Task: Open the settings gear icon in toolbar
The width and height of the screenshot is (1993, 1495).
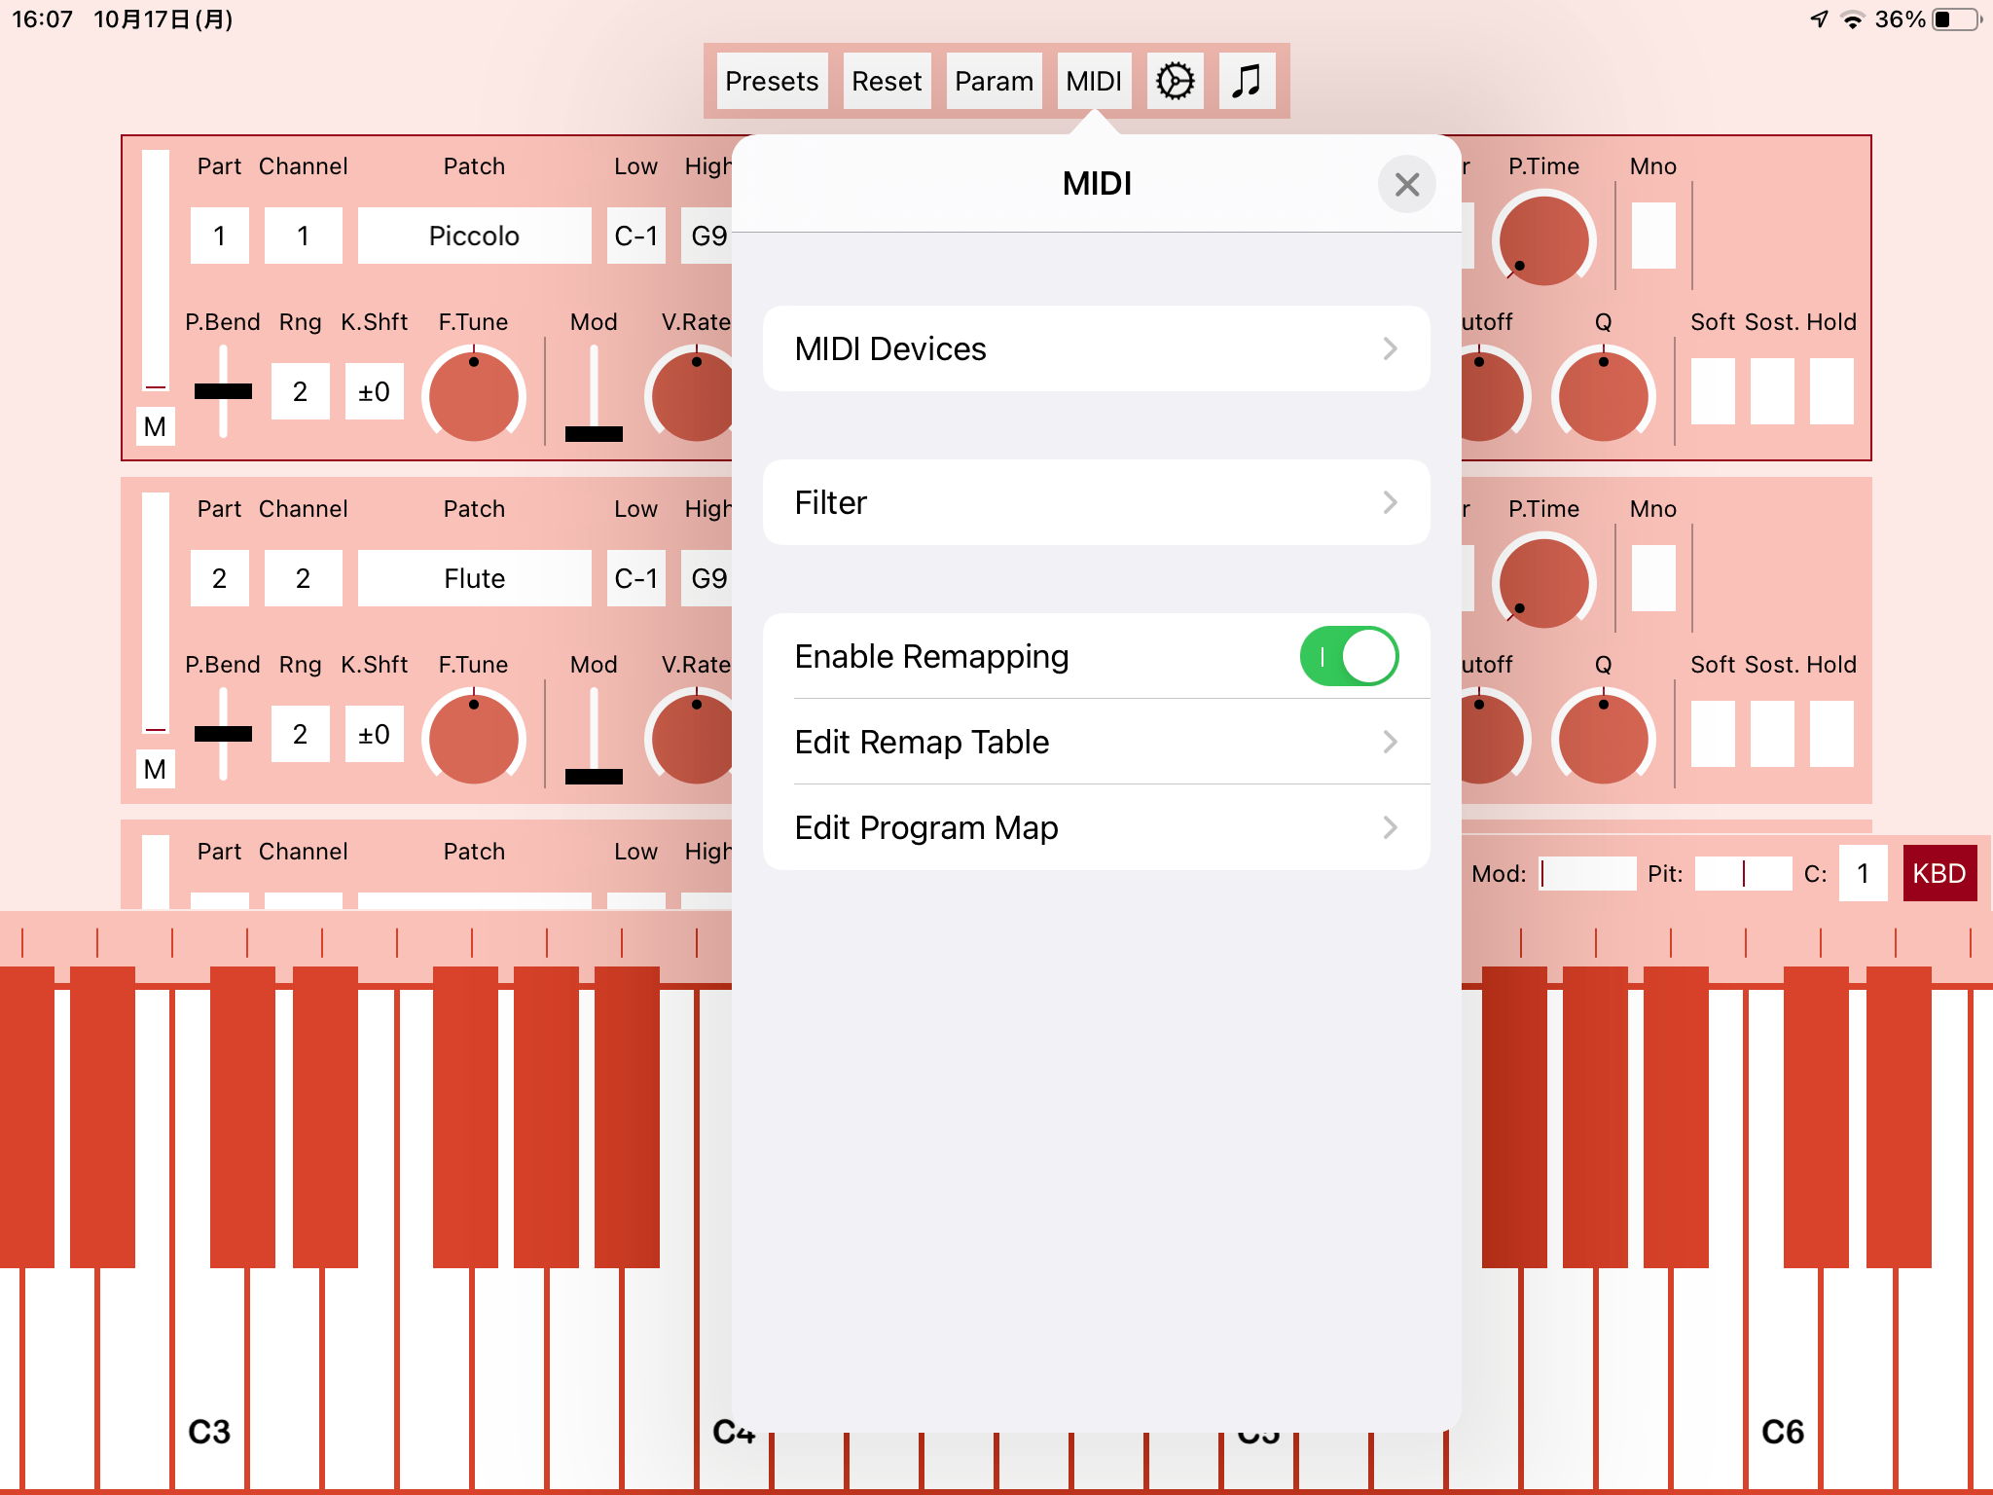Action: click(1175, 81)
